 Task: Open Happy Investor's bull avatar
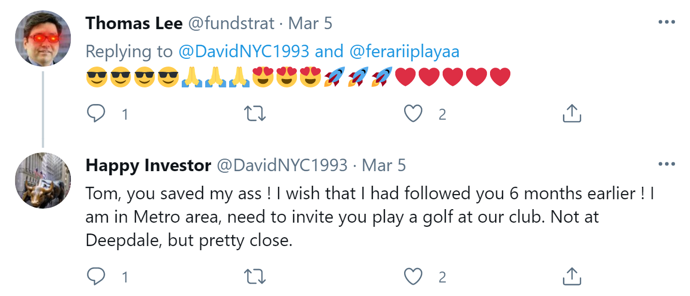[x=42, y=181]
